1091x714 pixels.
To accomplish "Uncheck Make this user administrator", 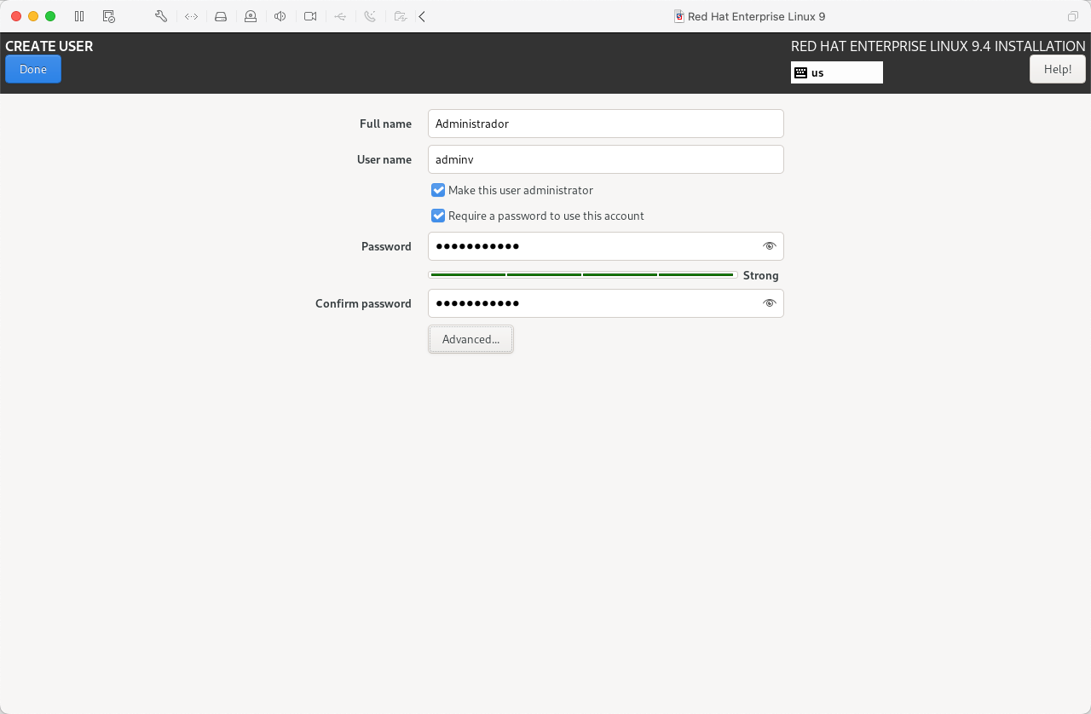I will tap(438, 190).
